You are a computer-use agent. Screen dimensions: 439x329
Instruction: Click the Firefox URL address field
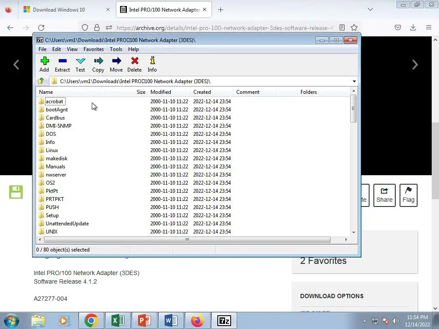[x=224, y=28]
